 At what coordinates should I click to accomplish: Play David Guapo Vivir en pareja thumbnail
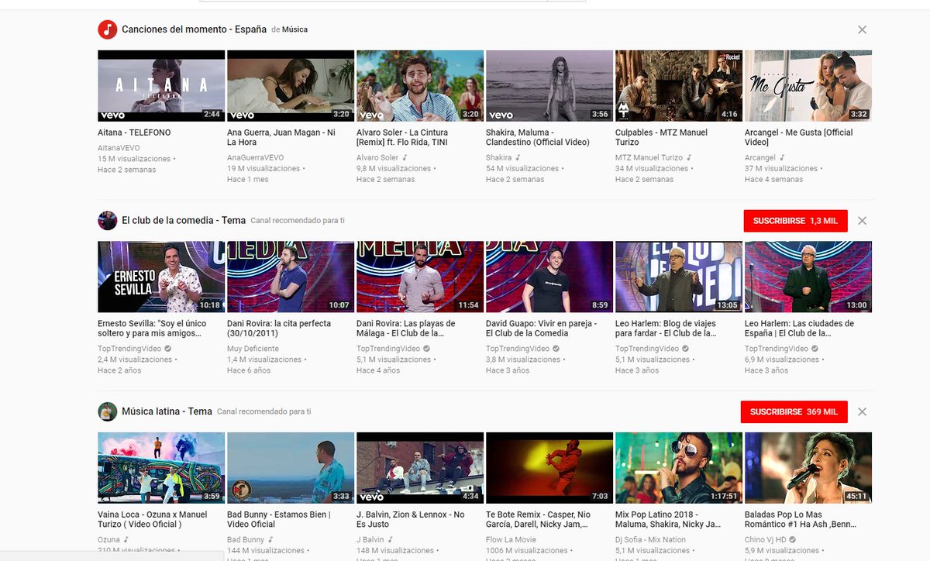549,277
